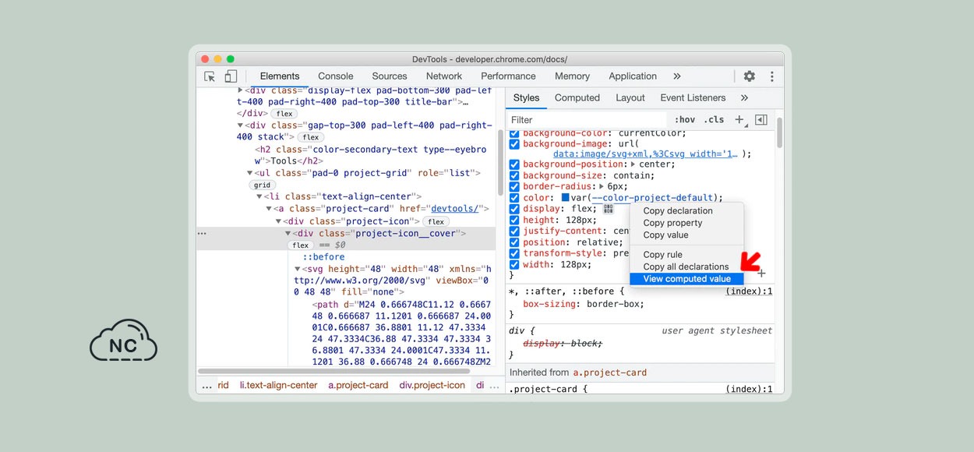Open the Application tab
974x452 pixels.
[x=633, y=76]
